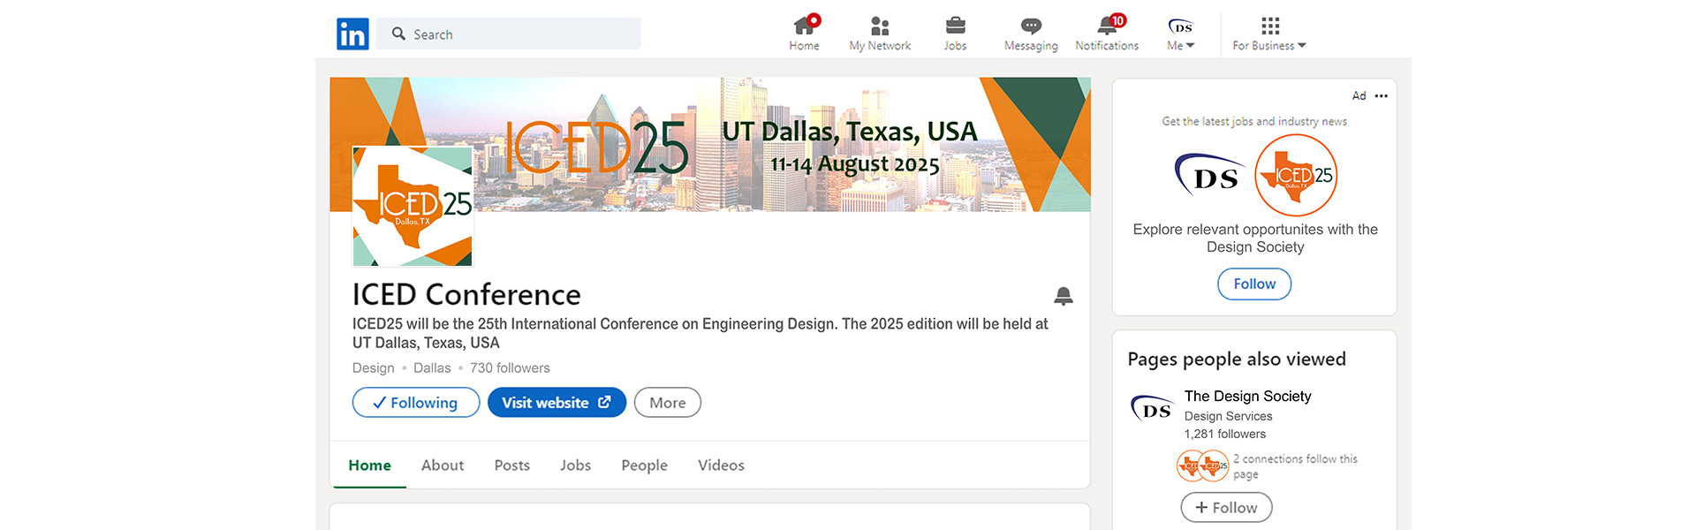This screenshot has width=1696, height=530.
Task: Click the page notification bell icon
Action: tap(1064, 296)
